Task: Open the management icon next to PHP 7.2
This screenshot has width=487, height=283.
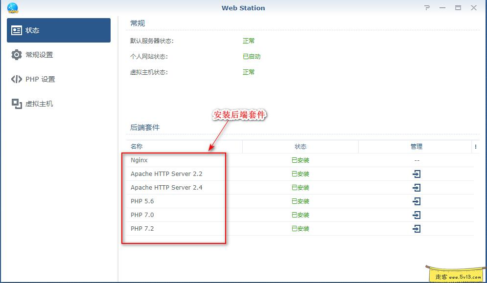Action: pyautogui.click(x=417, y=228)
